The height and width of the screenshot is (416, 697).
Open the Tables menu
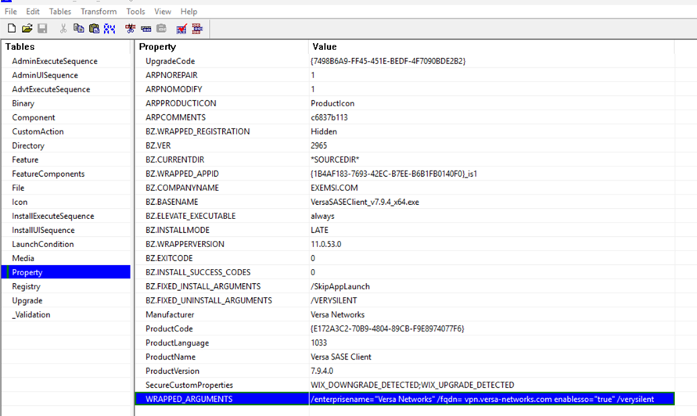point(60,12)
